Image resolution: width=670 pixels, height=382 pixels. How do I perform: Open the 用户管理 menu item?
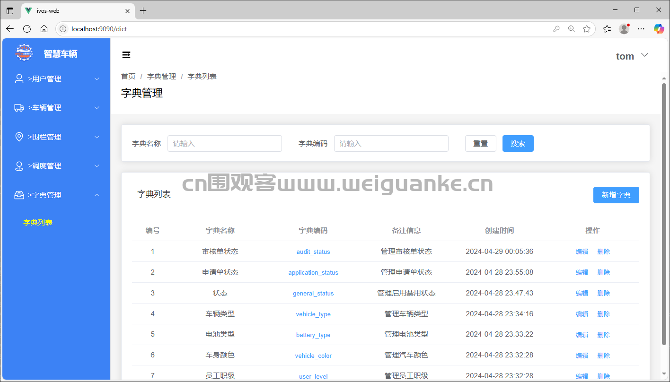(x=56, y=79)
